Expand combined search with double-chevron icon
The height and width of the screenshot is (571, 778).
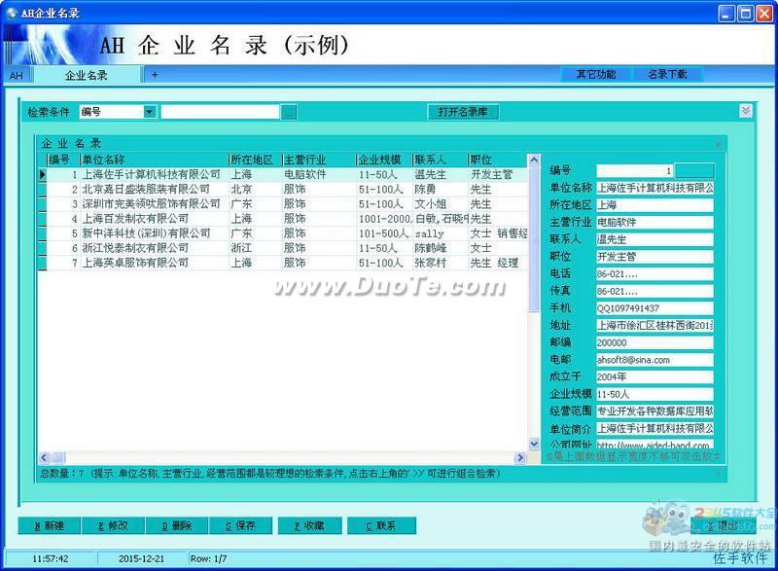746,111
